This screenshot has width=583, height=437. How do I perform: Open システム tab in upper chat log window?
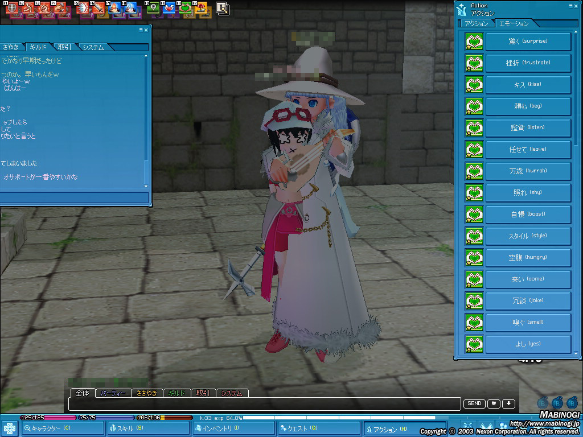click(x=93, y=47)
